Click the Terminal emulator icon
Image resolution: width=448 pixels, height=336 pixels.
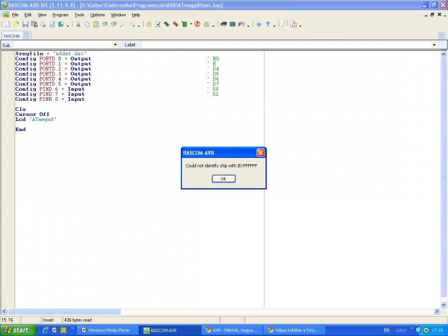223,24
